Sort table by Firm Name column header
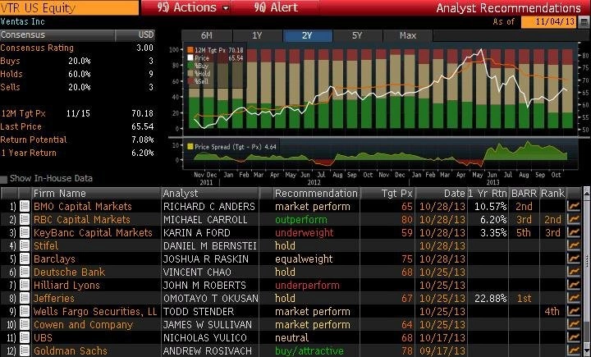This screenshot has height=357, width=591. [96, 194]
